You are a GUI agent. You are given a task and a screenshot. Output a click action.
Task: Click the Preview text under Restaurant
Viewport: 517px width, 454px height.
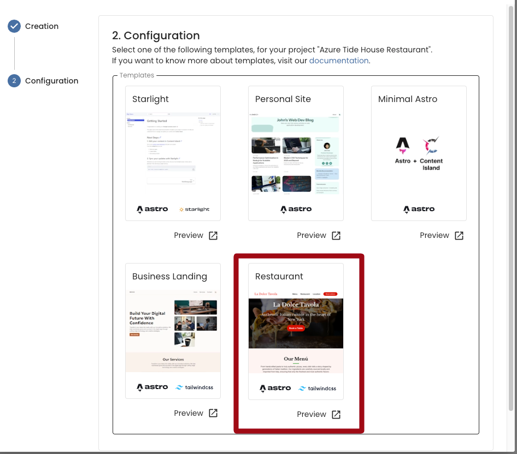coord(312,414)
